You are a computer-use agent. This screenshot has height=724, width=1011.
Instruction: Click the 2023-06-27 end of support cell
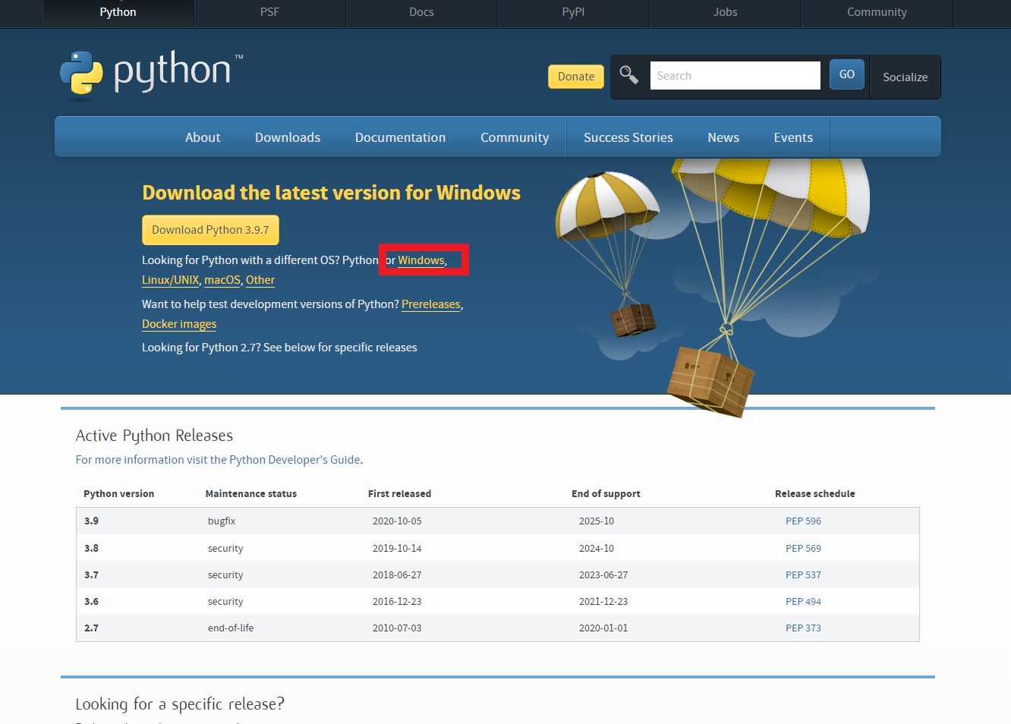[603, 575]
